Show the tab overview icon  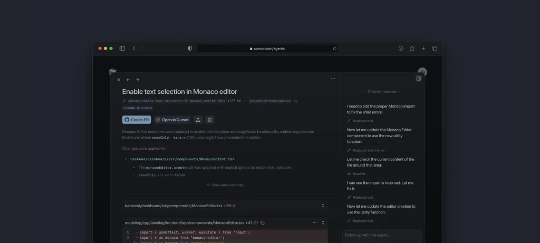click(435, 48)
